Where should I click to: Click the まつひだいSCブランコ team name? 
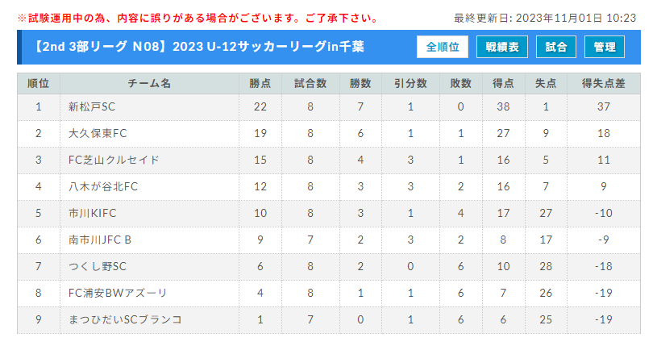click(x=125, y=319)
